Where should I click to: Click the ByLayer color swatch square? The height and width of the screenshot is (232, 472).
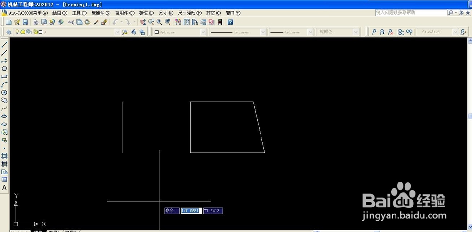[157, 32]
